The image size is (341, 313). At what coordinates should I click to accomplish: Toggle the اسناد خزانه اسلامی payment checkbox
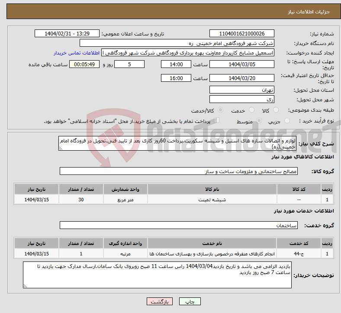click(x=216, y=120)
